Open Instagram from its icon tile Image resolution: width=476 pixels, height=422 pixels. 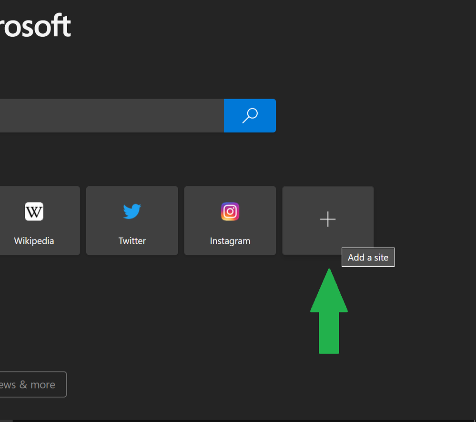(230, 211)
